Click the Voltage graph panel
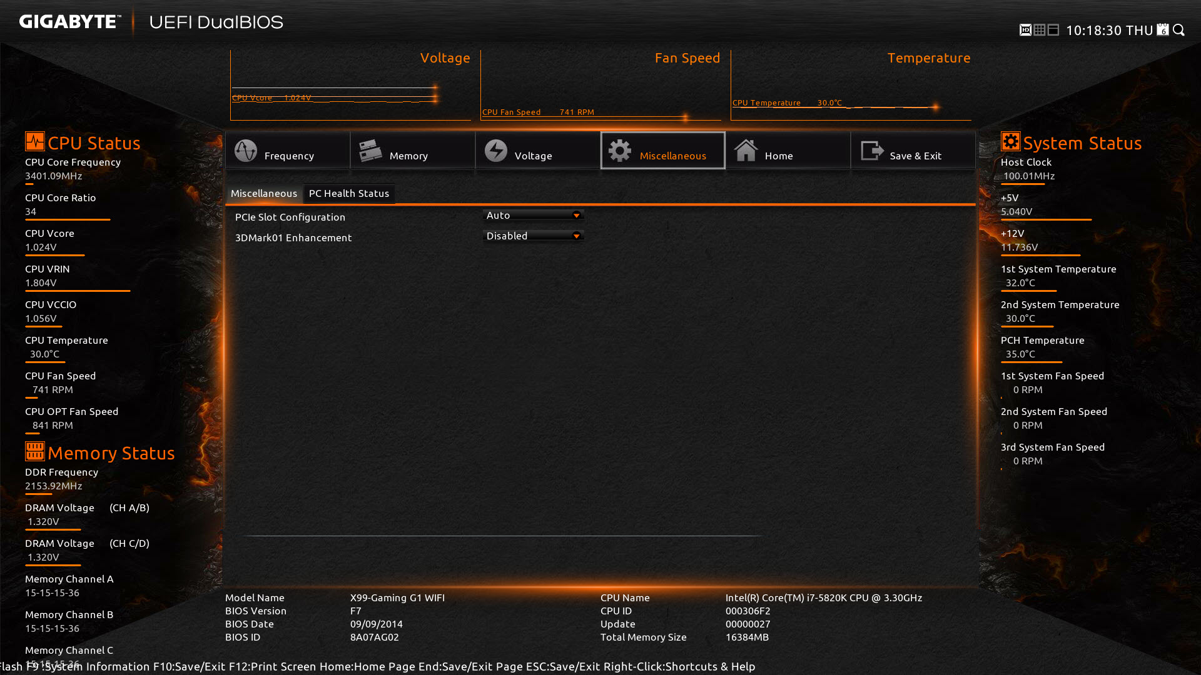Viewport: 1201px width, 675px height. [350, 86]
